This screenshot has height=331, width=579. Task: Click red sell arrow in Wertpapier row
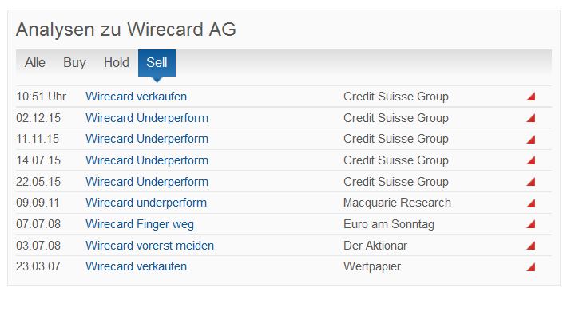tap(531, 266)
